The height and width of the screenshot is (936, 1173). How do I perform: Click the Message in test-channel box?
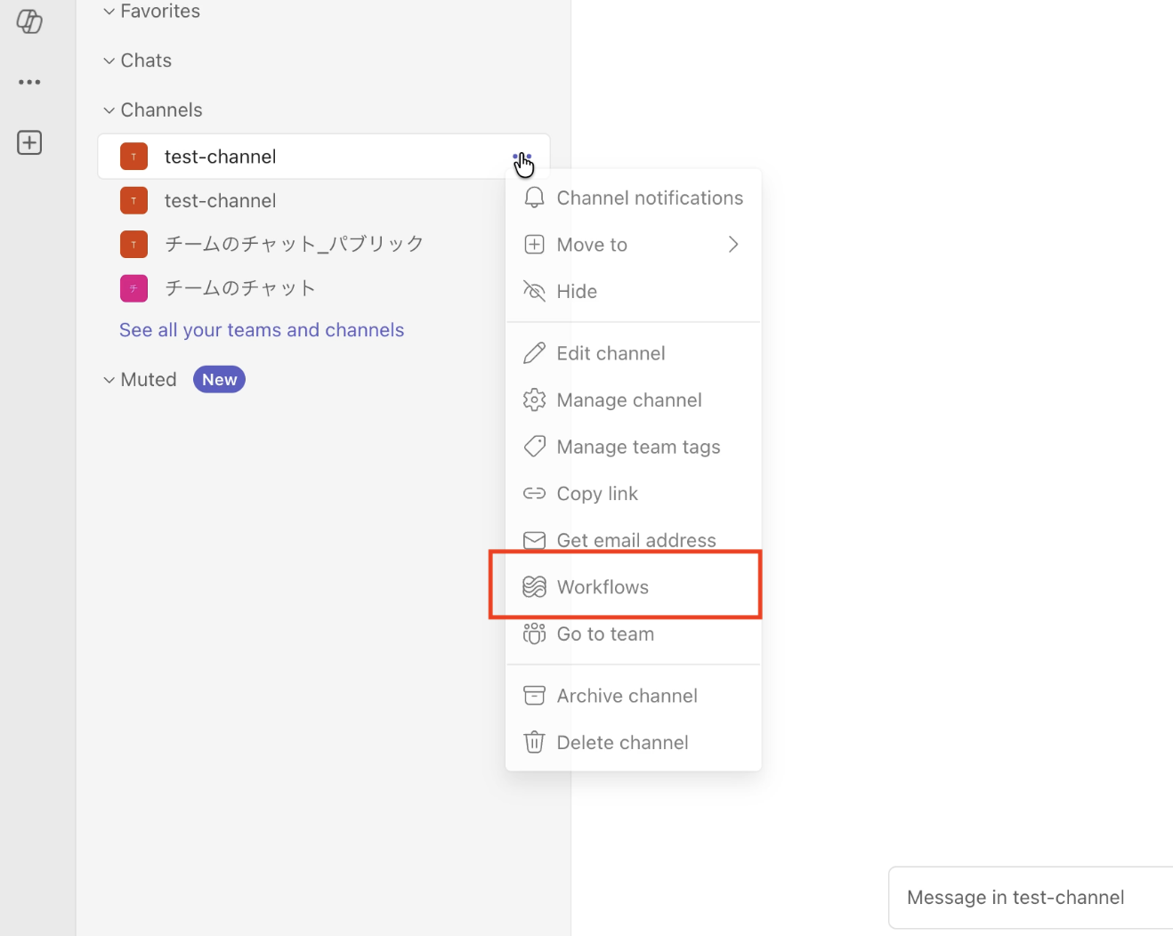[1031, 897]
